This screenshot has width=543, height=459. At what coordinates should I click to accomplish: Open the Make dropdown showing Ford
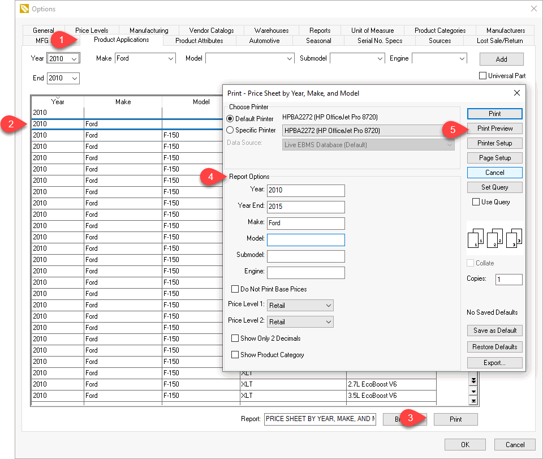171,58
